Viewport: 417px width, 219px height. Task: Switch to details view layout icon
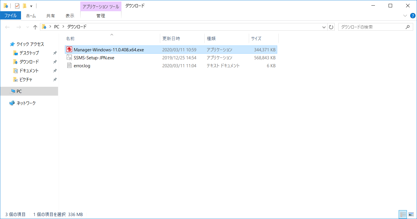click(x=403, y=214)
